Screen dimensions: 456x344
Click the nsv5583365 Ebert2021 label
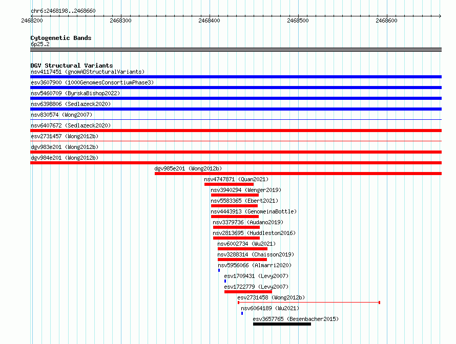244,201
